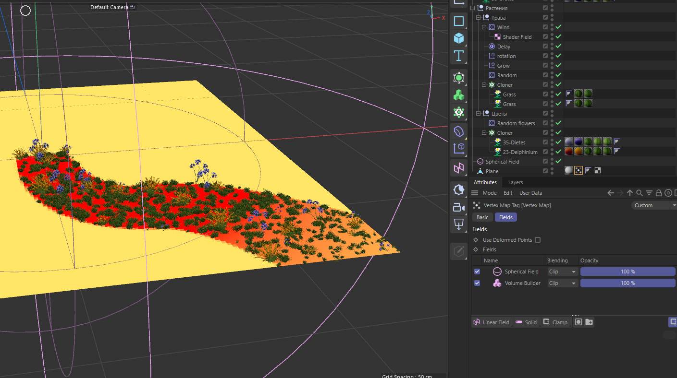Viewport: 677px width, 378px height.
Task: Add a Linear Field layer
Action: pyautogui.click(x=492, y=322)
